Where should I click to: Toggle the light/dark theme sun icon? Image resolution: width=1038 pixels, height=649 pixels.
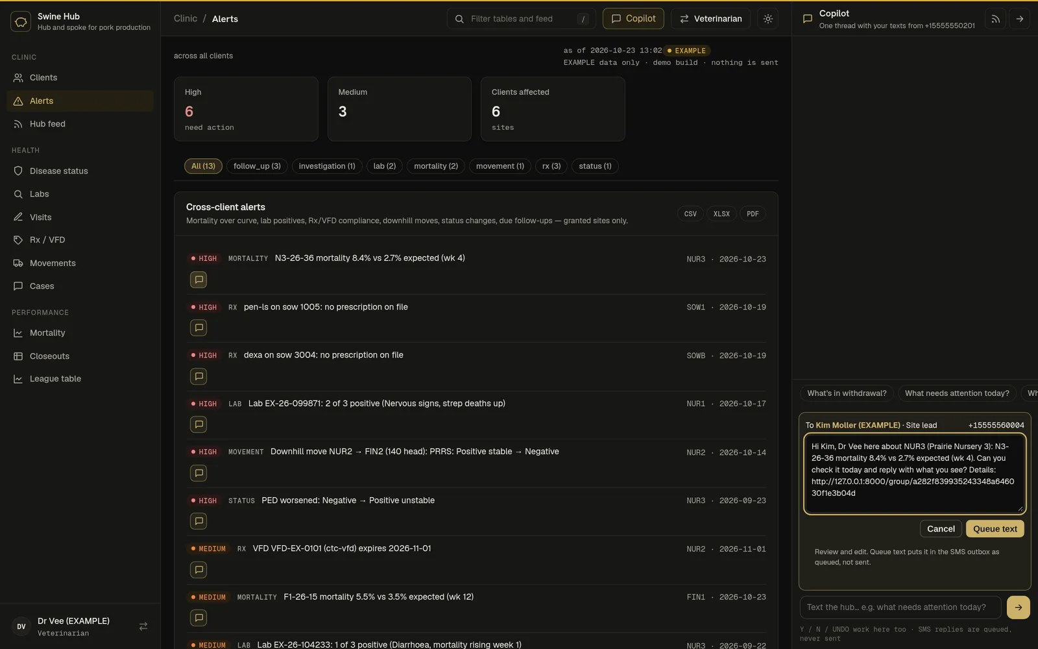click(768, 19)
